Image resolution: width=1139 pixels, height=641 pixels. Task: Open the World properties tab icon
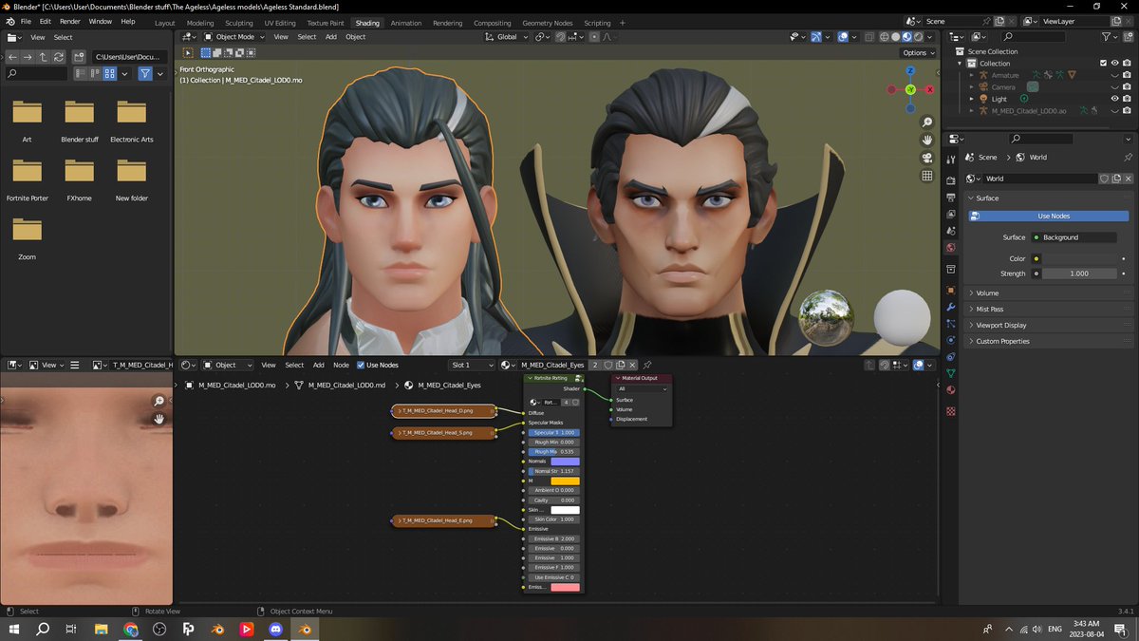[x=950, y=248]
